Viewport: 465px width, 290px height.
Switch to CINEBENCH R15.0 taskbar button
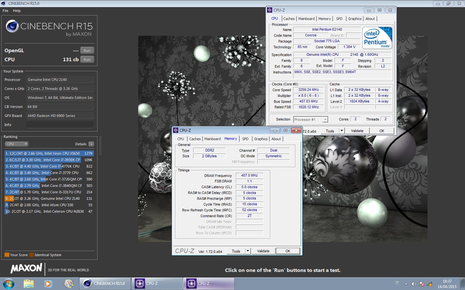pos(105,284)
